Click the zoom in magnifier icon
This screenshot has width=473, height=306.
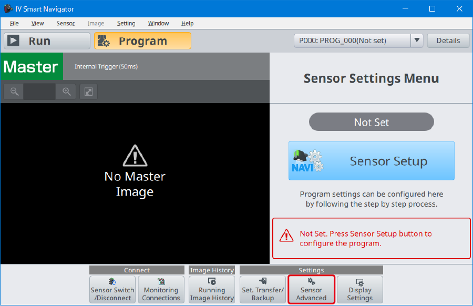(66, 91)
